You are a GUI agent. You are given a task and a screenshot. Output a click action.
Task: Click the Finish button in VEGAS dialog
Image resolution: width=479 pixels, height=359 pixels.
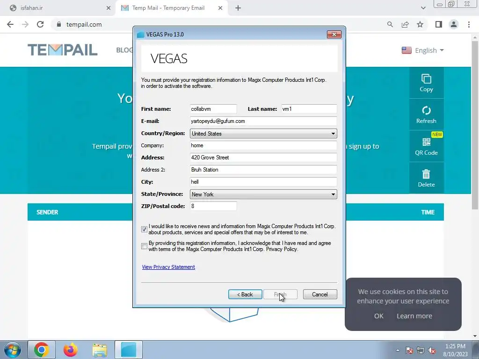(x=280, y=294)
